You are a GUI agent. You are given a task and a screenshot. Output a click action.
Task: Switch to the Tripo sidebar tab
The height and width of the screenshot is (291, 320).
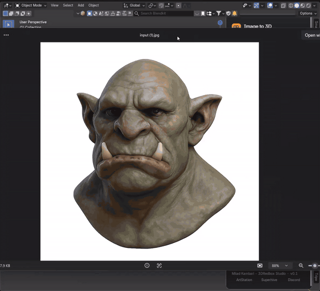pos(316,276)
